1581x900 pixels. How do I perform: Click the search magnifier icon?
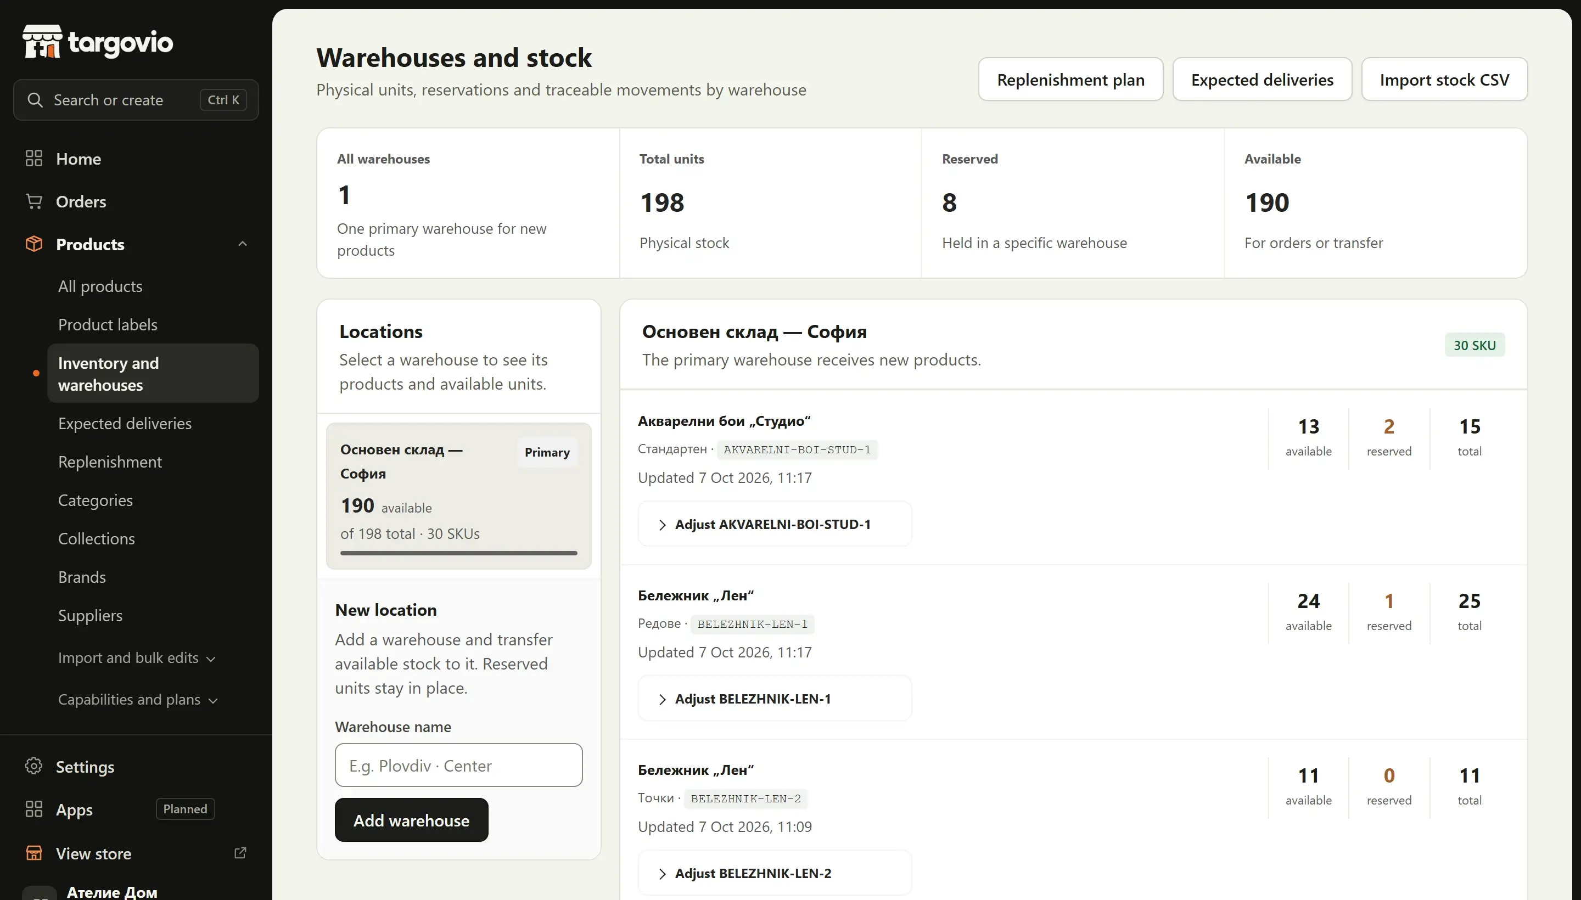tap(35, 99)
